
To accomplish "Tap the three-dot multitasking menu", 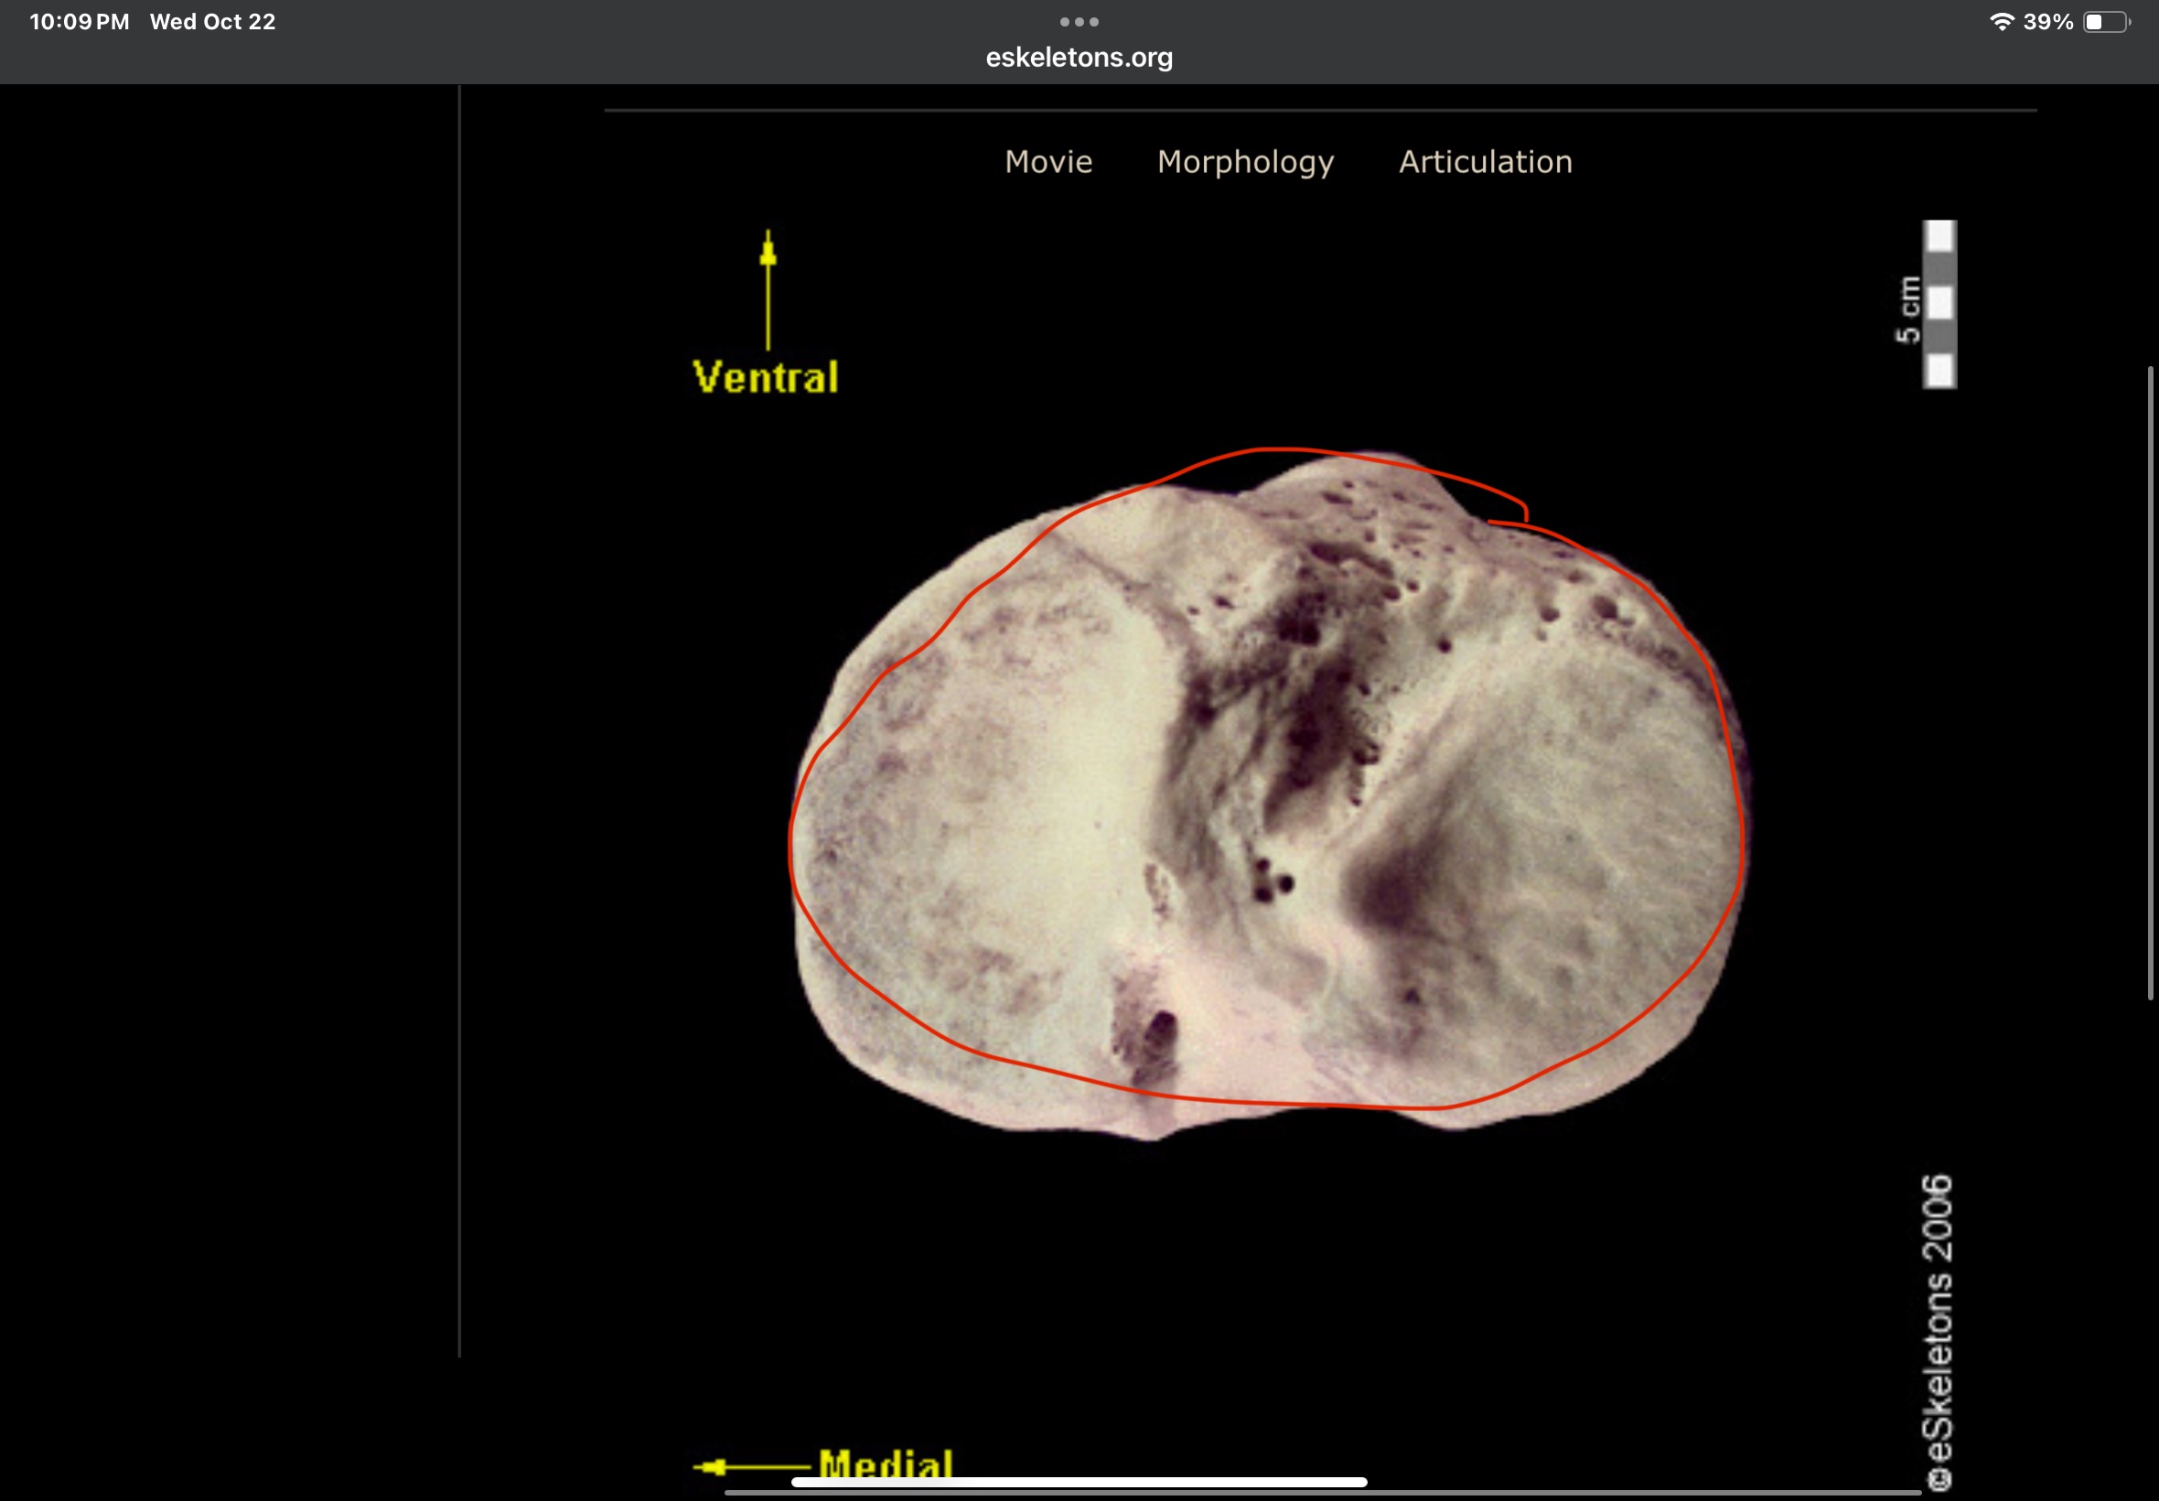I will tap(1079, 22).
